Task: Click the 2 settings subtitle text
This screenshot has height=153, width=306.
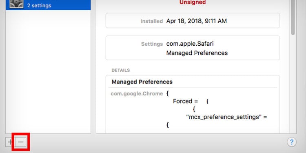Action: [x=39, y=5]
